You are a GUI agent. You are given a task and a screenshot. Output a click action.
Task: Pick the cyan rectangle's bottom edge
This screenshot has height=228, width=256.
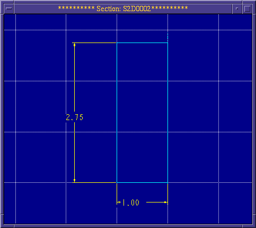(142, 182)
